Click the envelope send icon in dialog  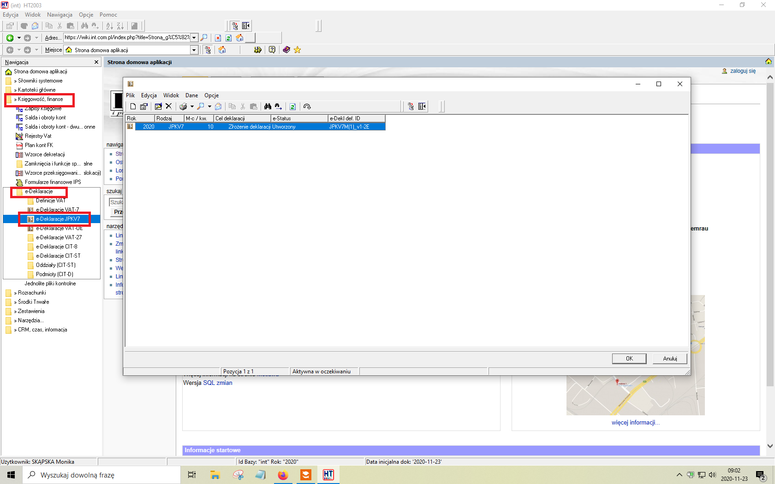pyautogui.click(x=218, y=106)
